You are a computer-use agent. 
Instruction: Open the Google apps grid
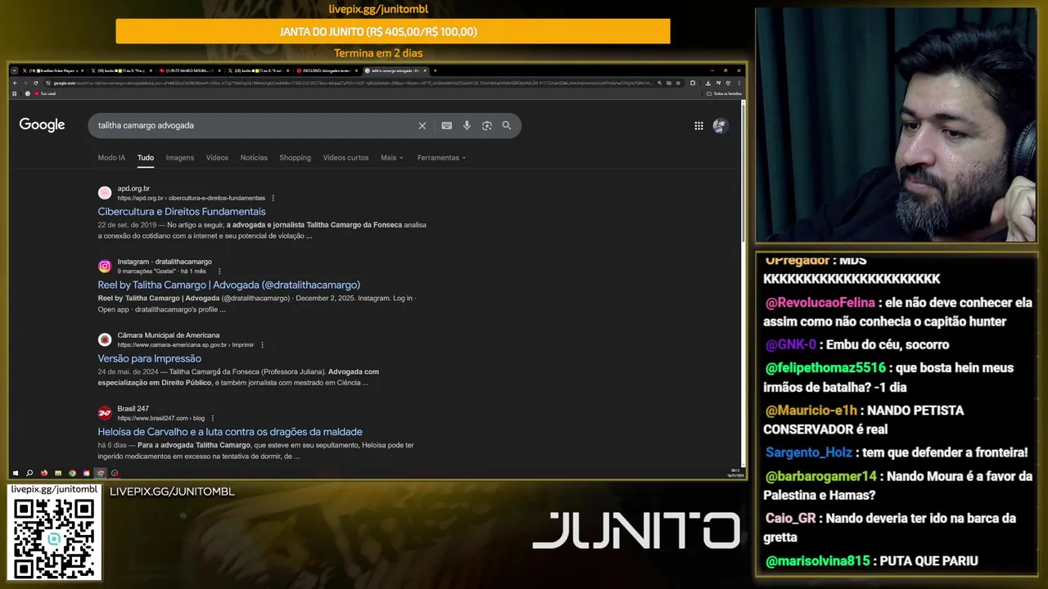(698, 125)
